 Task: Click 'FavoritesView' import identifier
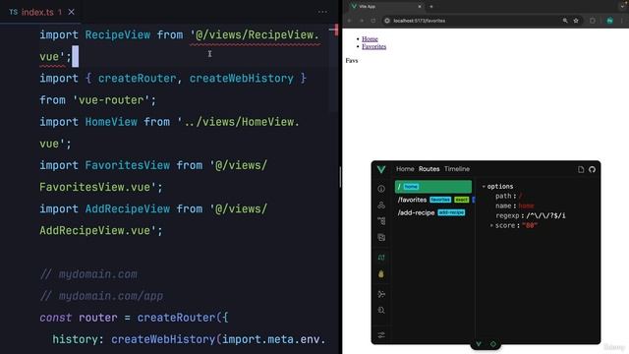(127, 165)
